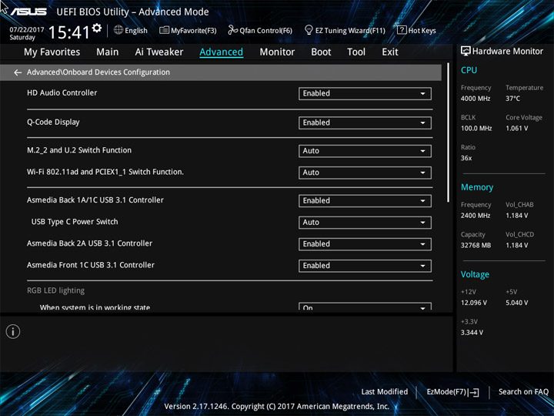Click the Hot Keys question mark icon
This screenshot has height=416, width=554.
click(402, 30)
